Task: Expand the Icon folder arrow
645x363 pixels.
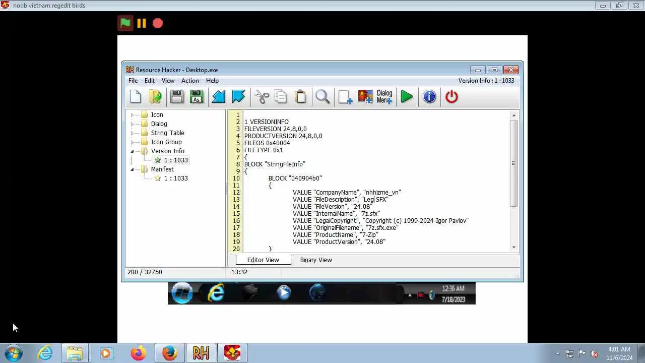Action: coord(132,115)
